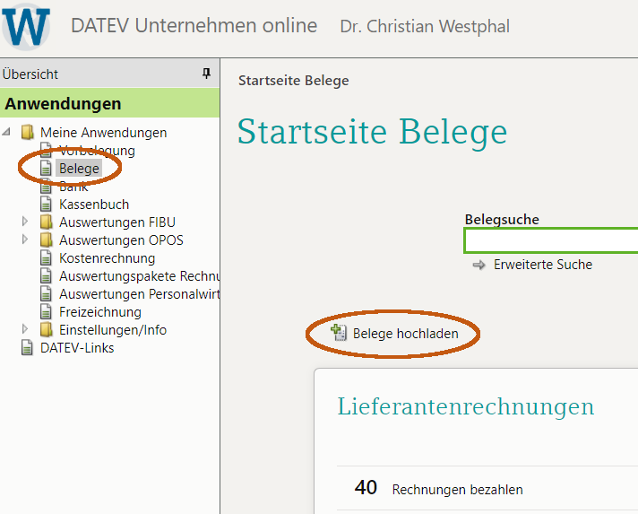Open Auswertungspakete Rechnungswesen entry

139,275
